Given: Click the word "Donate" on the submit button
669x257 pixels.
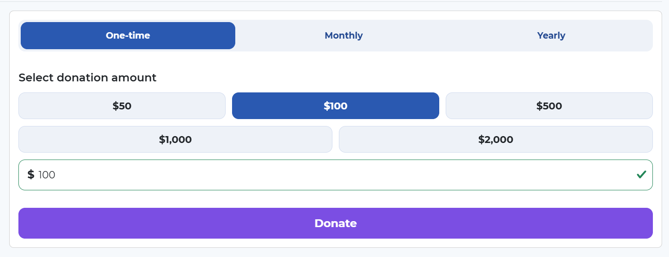Looking at the screenshot, I should click(x=335, y=223).
